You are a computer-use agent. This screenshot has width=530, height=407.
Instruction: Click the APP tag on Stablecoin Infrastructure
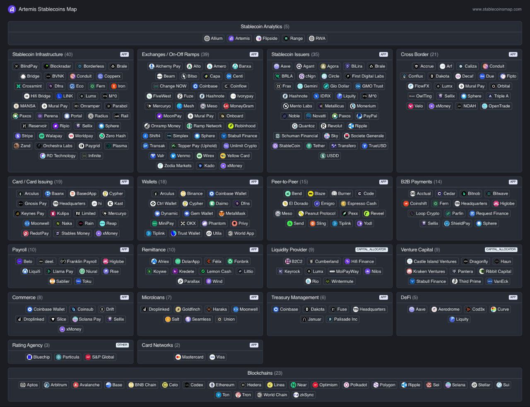(124, 54)
